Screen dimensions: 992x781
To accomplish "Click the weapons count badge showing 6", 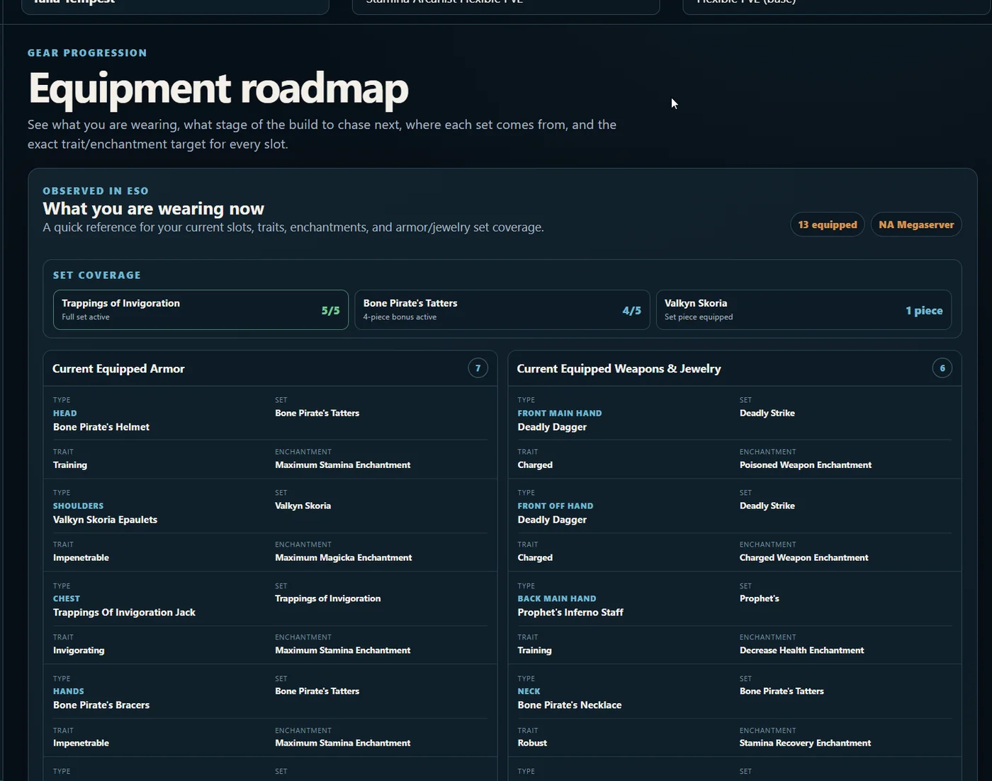I will tap(942, 368).
